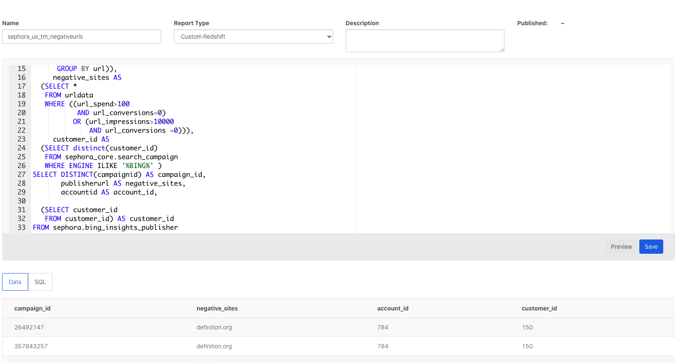
Task: Select cell with campaign id 357843257
Action: click(x=31, y=346)
